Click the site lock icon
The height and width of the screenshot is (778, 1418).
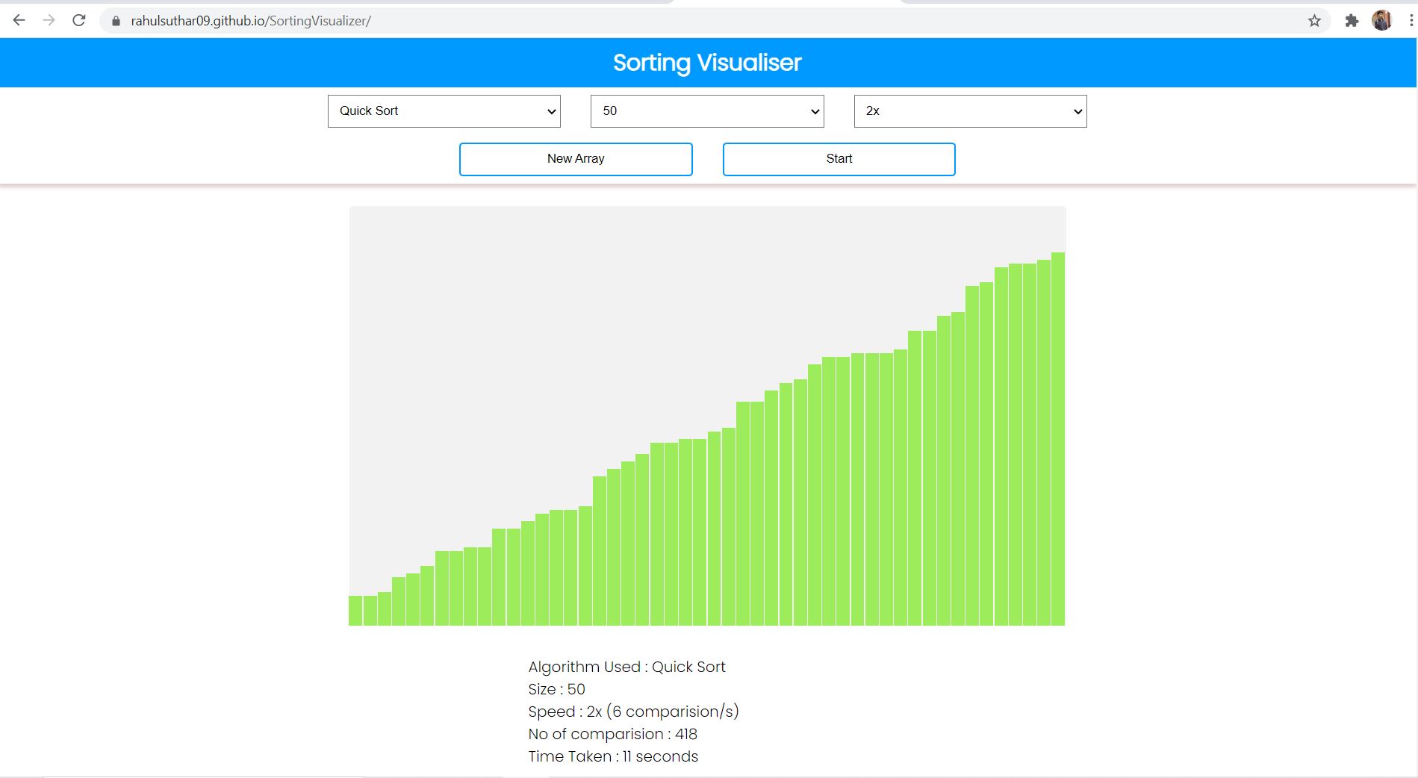click(x=116, y=21)
